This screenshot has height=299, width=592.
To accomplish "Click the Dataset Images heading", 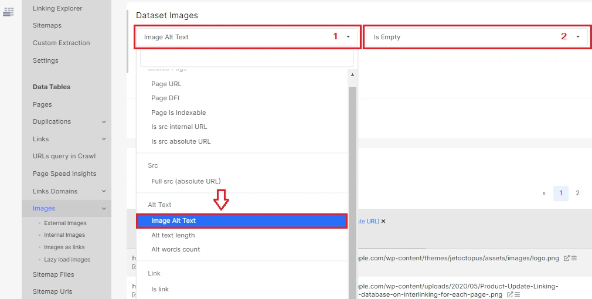I will pos(167,15).
